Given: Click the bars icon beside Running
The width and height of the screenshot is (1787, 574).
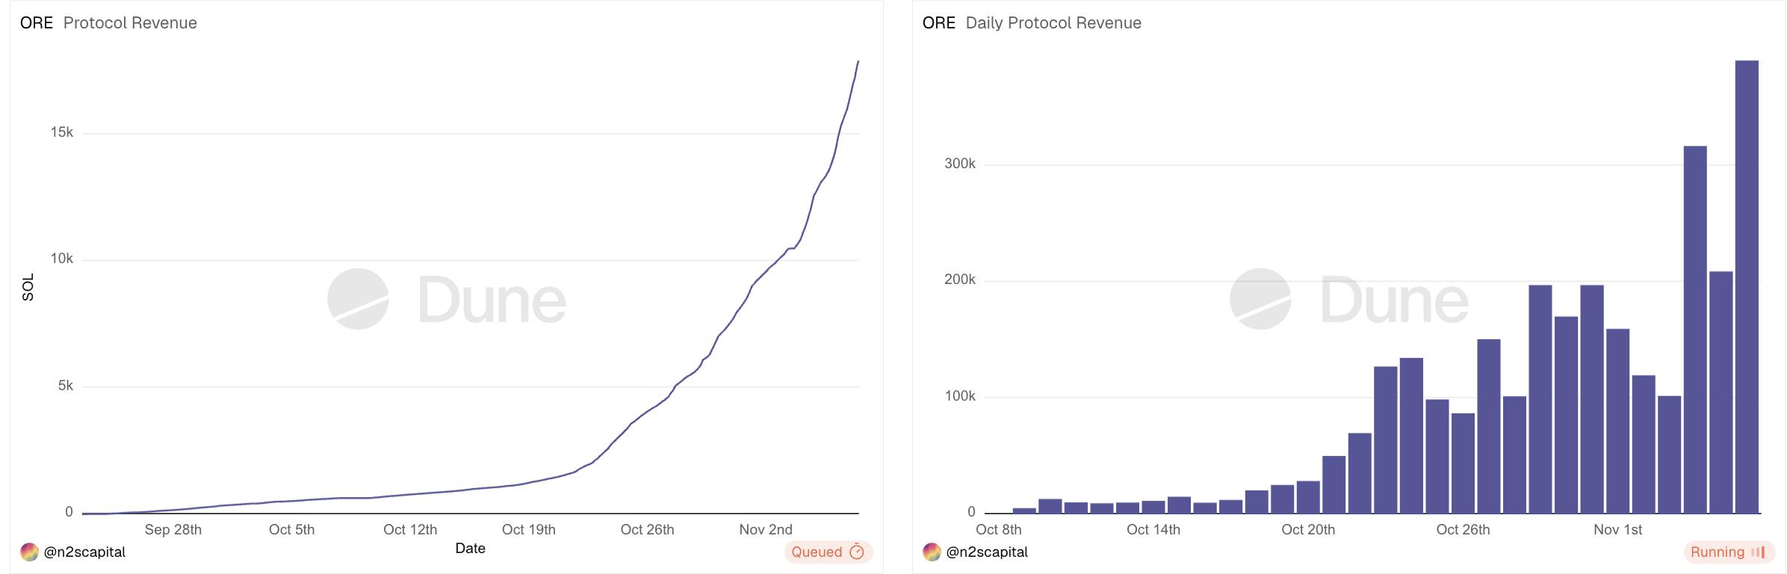Looking at the screenshot, I should click(1758, 552).
